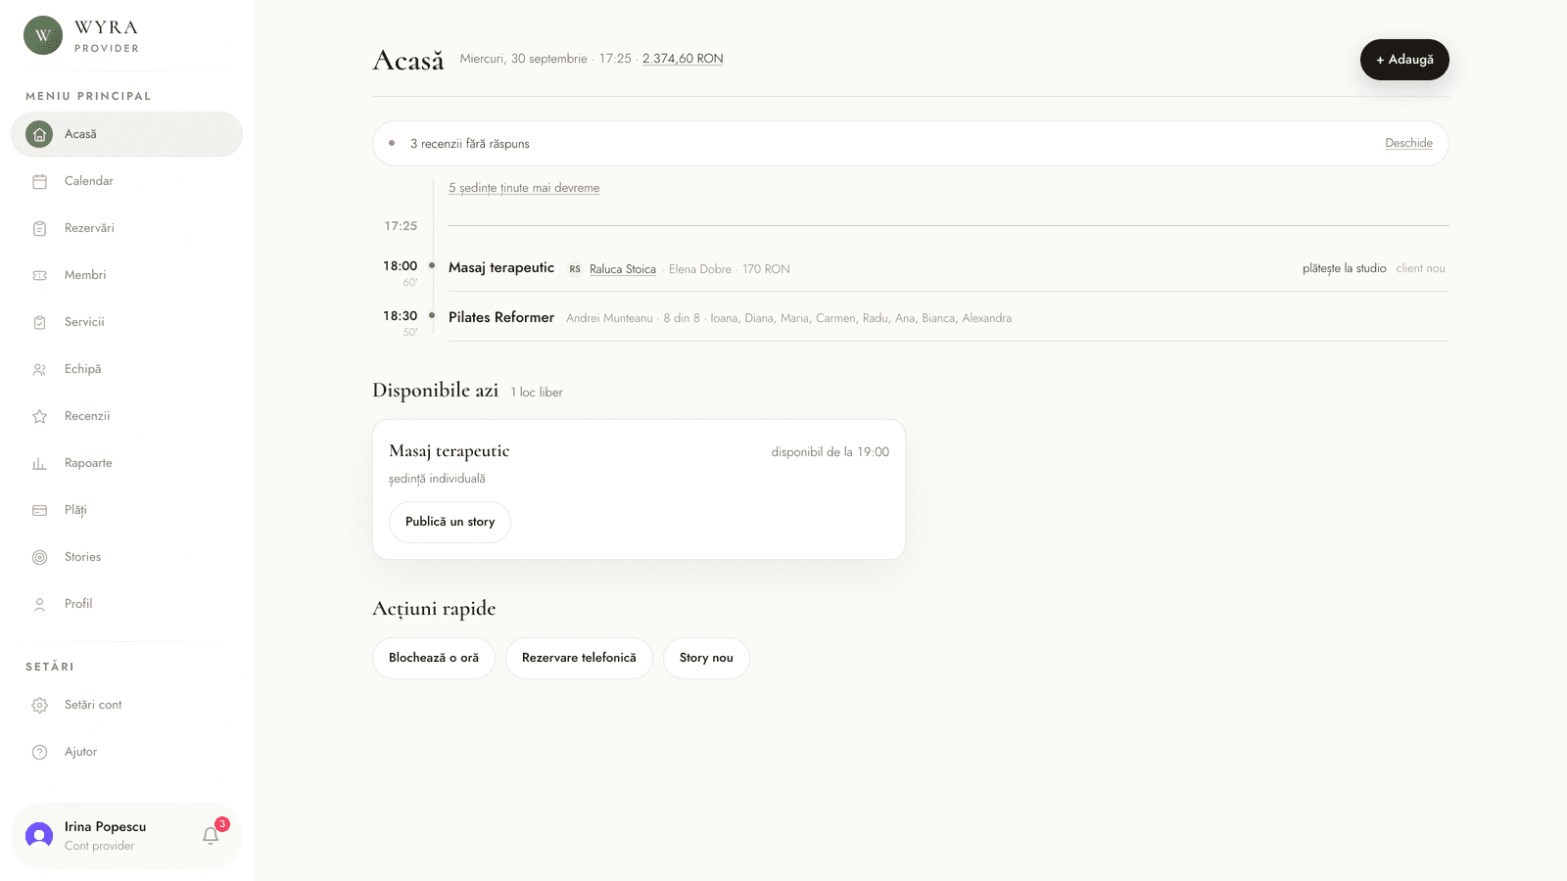Select Profil in the sidebar
This screenshot has width=1567, height=881.
pyautogui.click(x=126, y=604)
